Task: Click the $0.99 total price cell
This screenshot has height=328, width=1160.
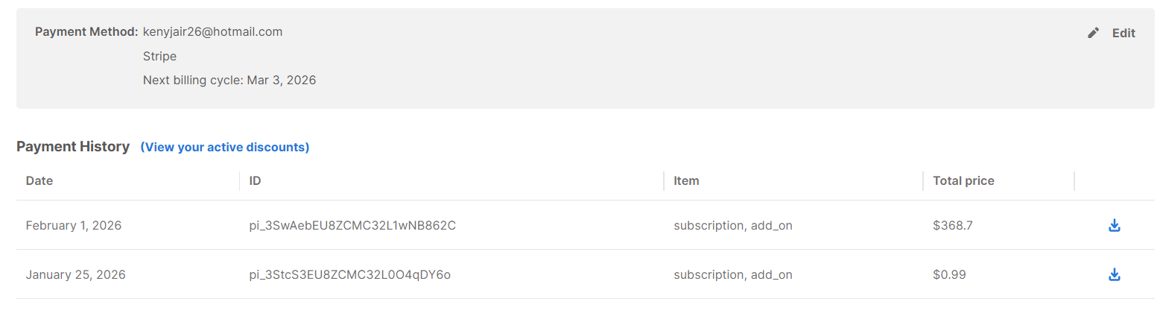Action: [x=949, y=274]
